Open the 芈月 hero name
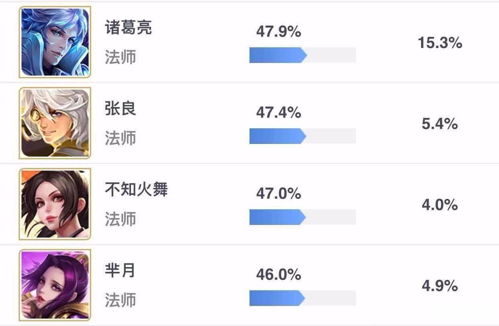Image resolution: width=499 pixels, height=326 pixels. click(120, 271)
